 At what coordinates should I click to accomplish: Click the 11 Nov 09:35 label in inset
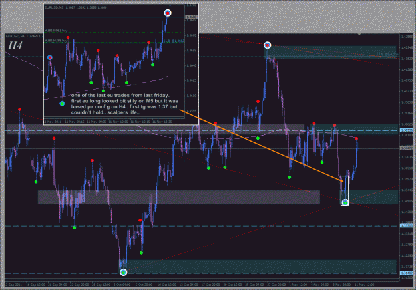click(x=97, y=122)
